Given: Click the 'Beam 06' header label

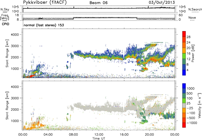Looking at the screenshot, I should pyautogui.click(x=98, y=3).
